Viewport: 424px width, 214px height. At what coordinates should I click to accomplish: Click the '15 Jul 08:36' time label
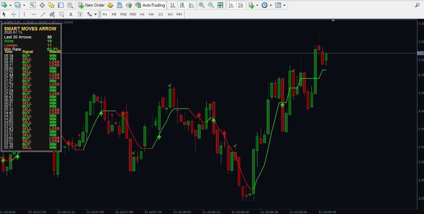pyautogui.click(x=298, y=212)
